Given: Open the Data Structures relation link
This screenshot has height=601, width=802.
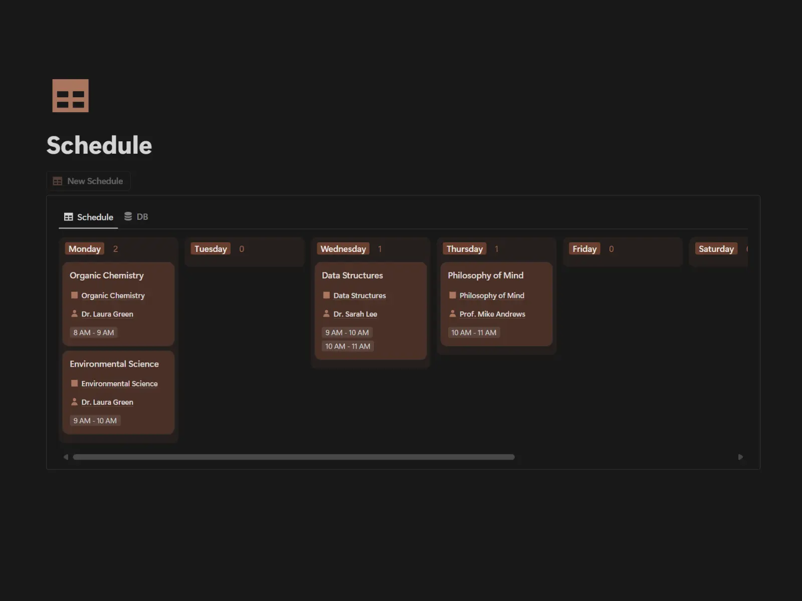Looking at the screenshot, I should pyautogui.click(x=360, y=295).
